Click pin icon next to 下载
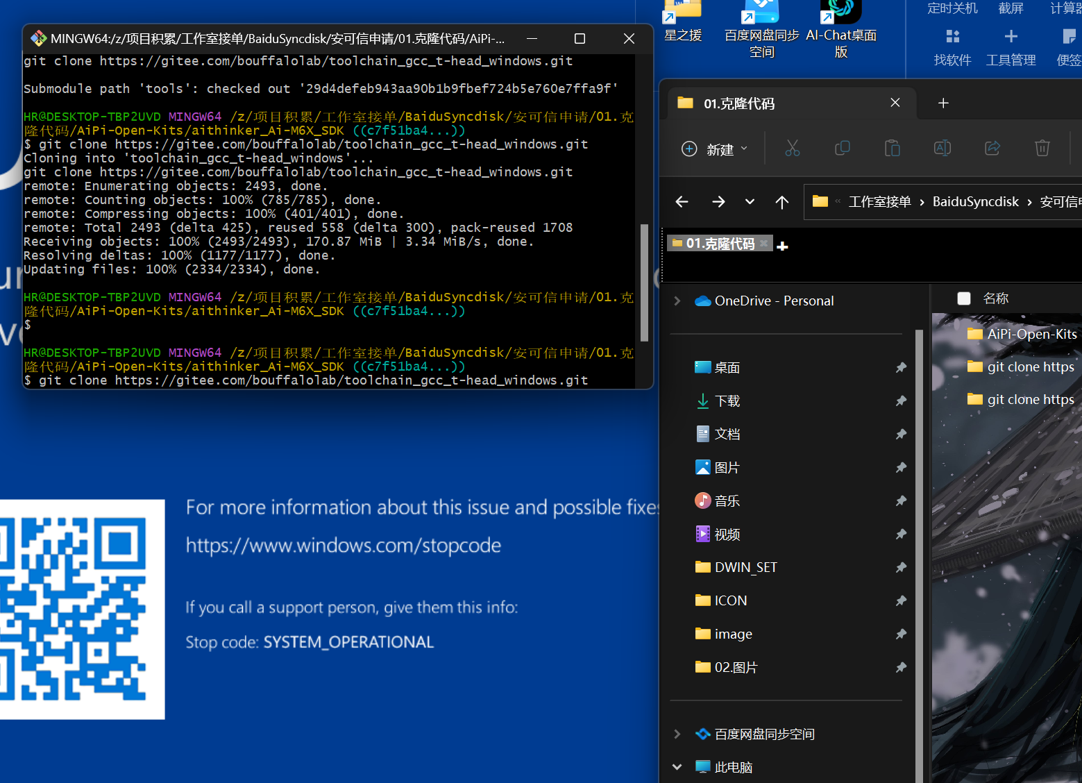The image size is (1082, 783). click(x=901, y=401)
